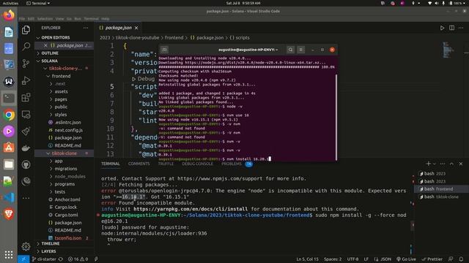Image resolution: width=469 pixels, height=263 pixels.
Task: Click the remote window indicator in status bar
Action: click(x=23, y=259)
